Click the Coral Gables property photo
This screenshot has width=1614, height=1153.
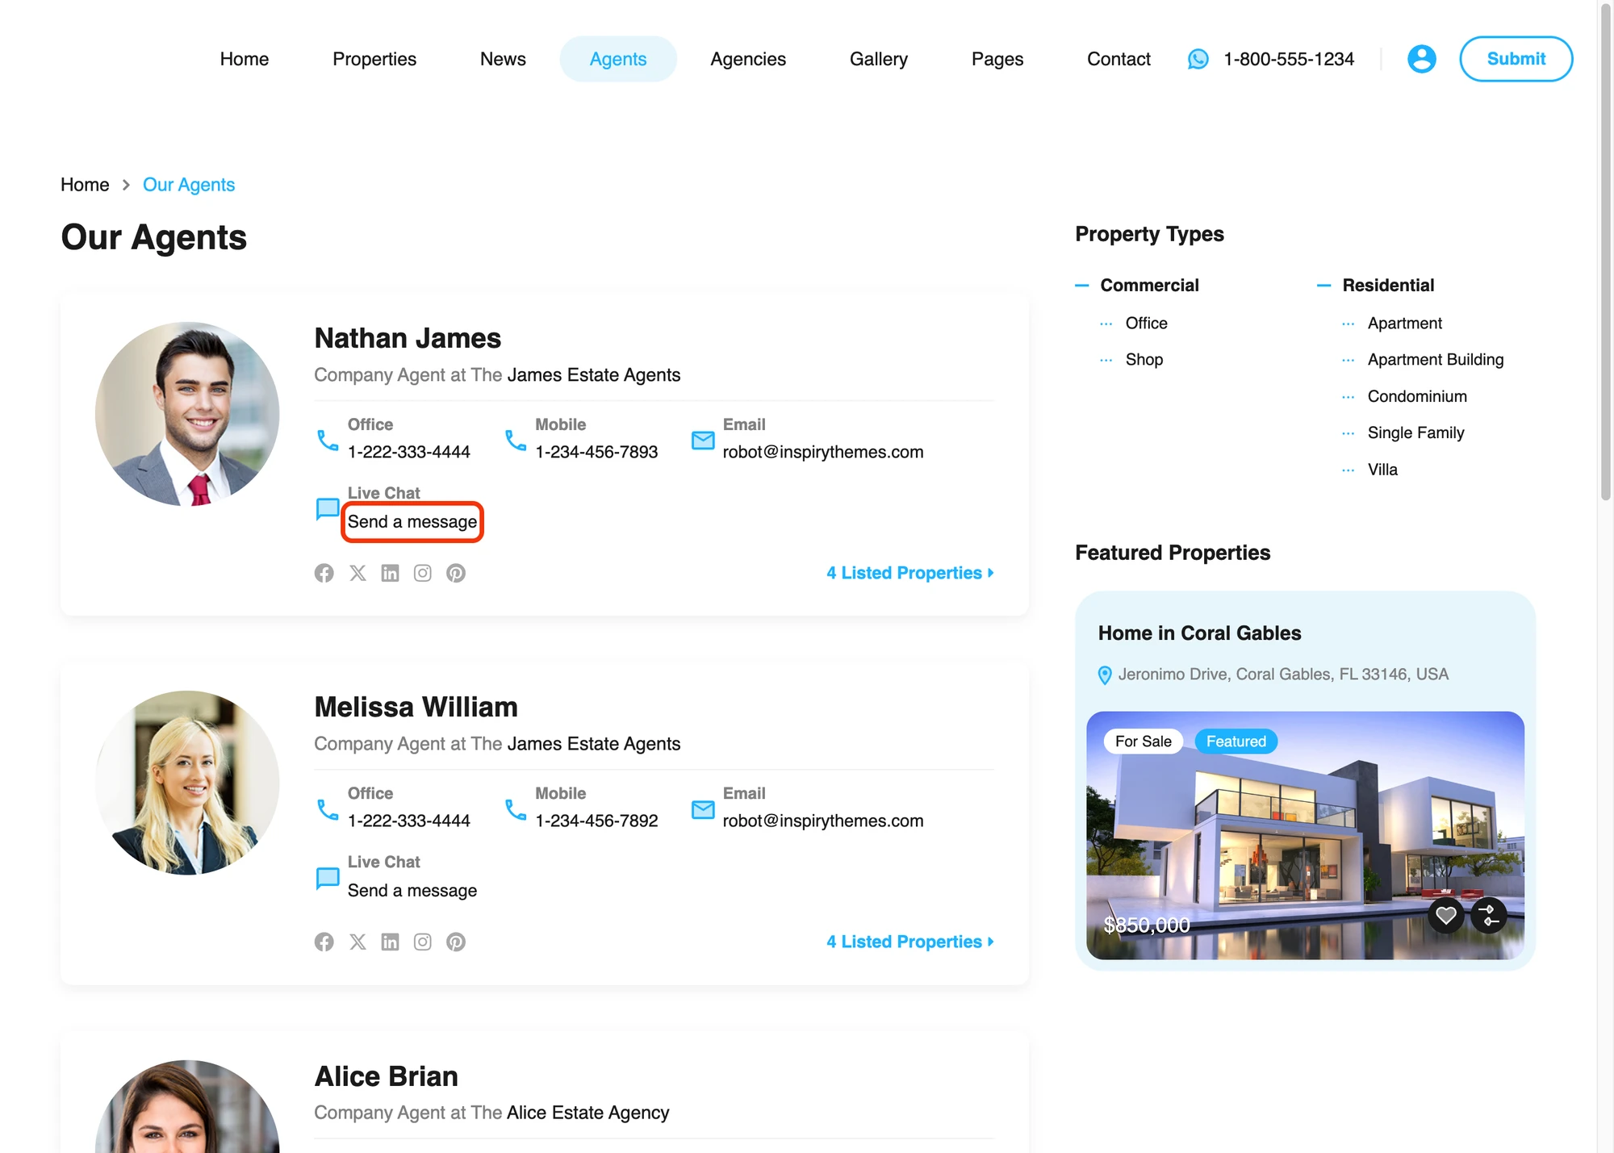1305,835
